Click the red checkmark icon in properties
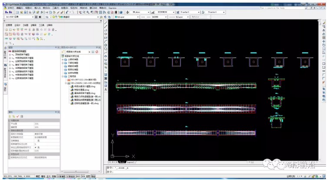 tap(18, 116)
